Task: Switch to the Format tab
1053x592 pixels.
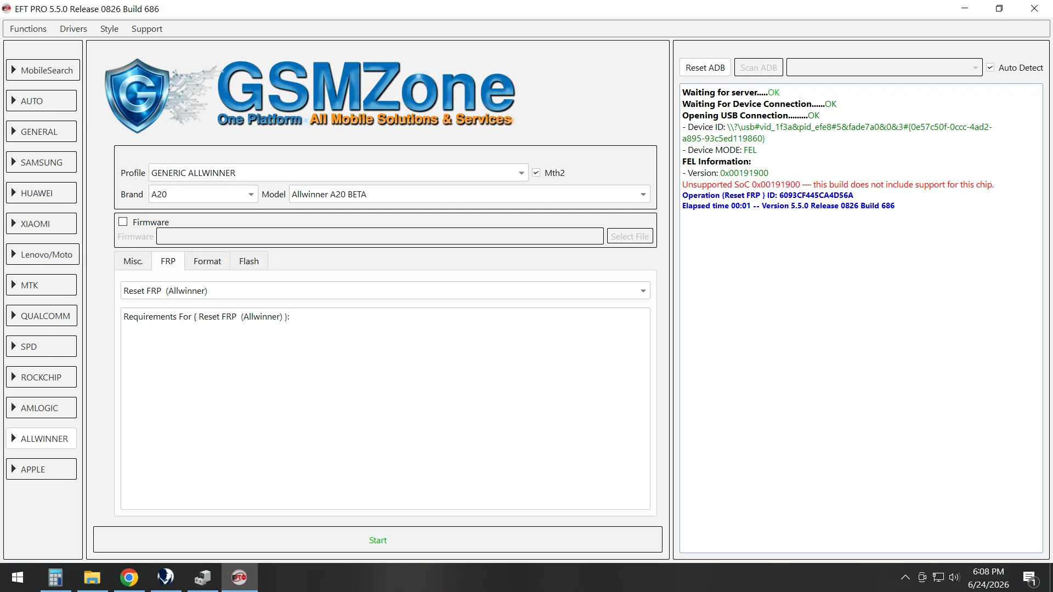Action: tap(207, 261)
